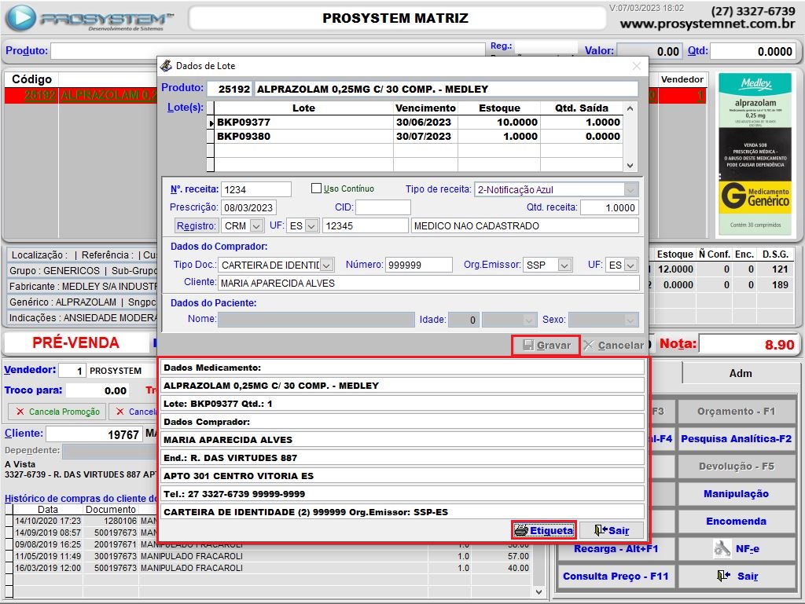
Task: Click the lot list scroll down arrow
Action: point(630,166)
